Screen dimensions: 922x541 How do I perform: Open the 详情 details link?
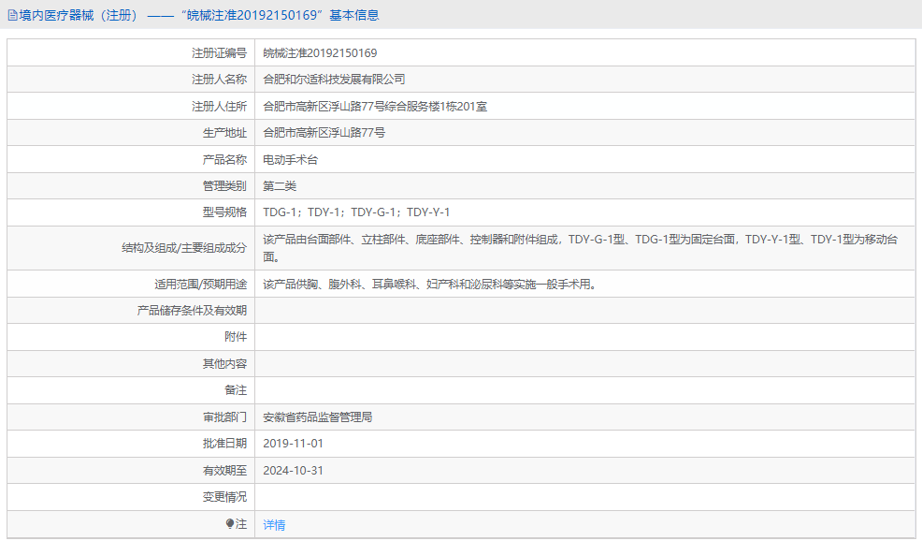[274, 524]
